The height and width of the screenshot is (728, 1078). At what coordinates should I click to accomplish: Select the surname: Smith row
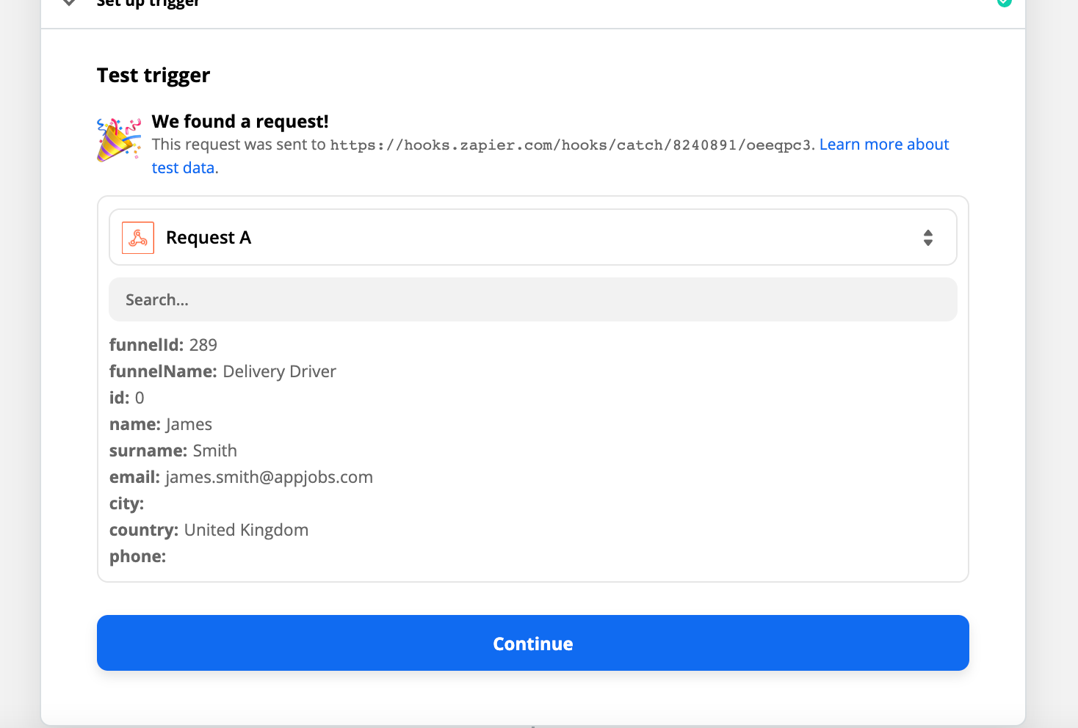tap(173, 451)
